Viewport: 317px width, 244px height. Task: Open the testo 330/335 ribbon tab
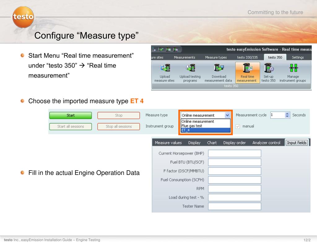tap(247, 57)
